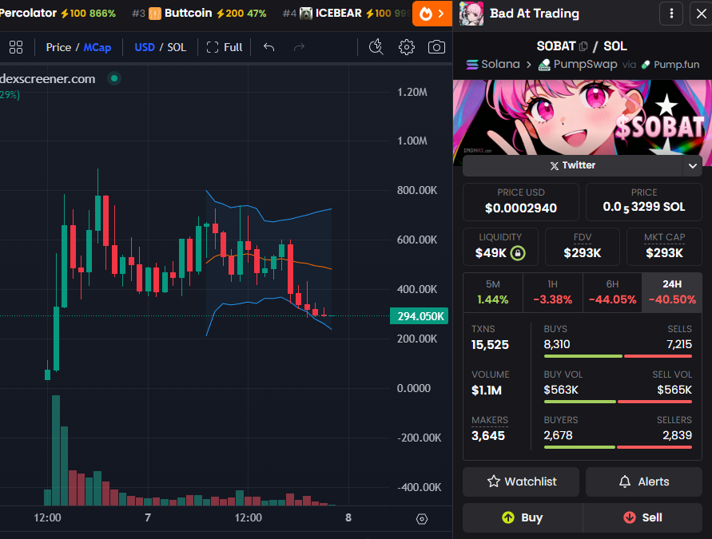This screenshot has width=712, height=539.
Task: Click the LIQUIDITY $49K box
Action: click(500, 247)
